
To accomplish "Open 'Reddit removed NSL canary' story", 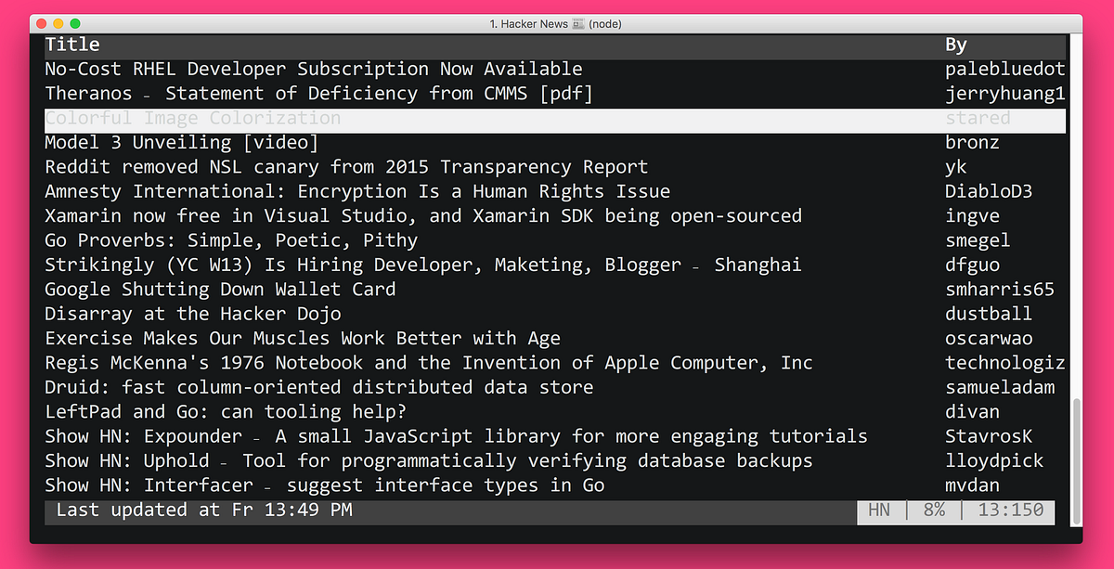I will (346, 167).
